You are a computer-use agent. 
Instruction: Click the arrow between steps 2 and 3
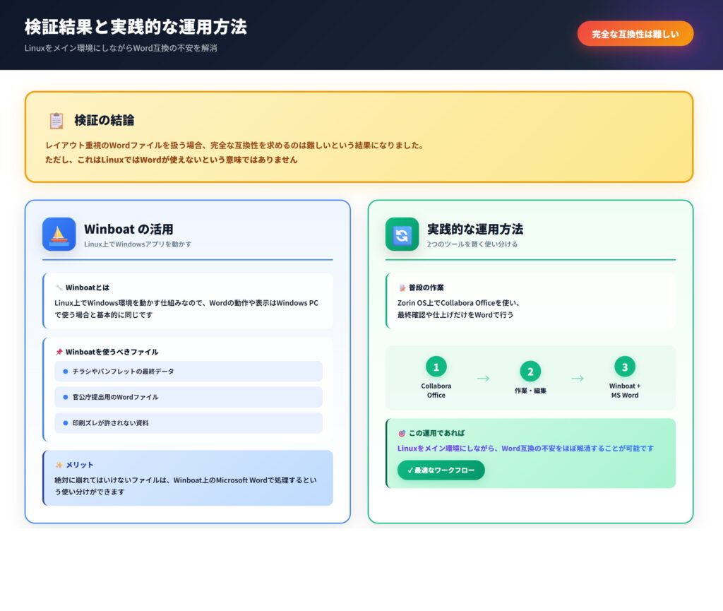578,379
